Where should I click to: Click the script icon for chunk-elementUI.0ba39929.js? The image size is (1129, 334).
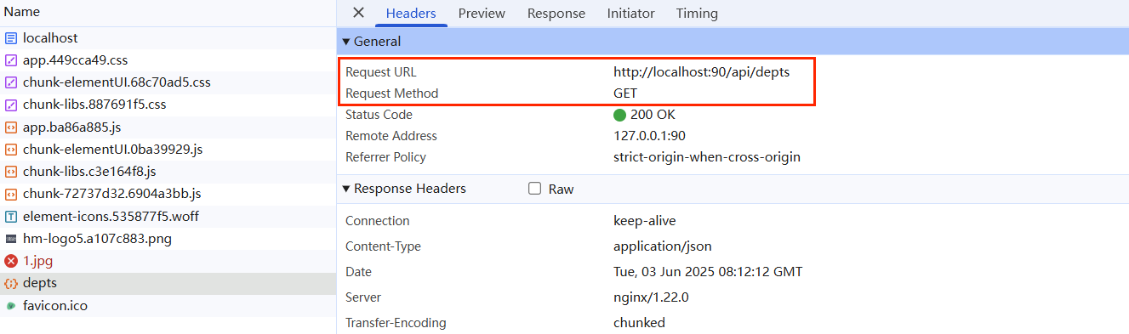pyautogui.click(x=11, y=150)
